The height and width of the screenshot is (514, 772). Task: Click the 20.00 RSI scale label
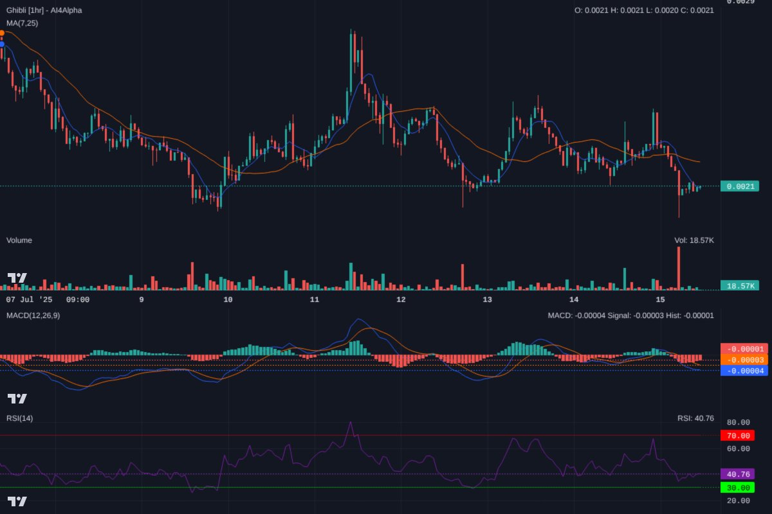738,501
